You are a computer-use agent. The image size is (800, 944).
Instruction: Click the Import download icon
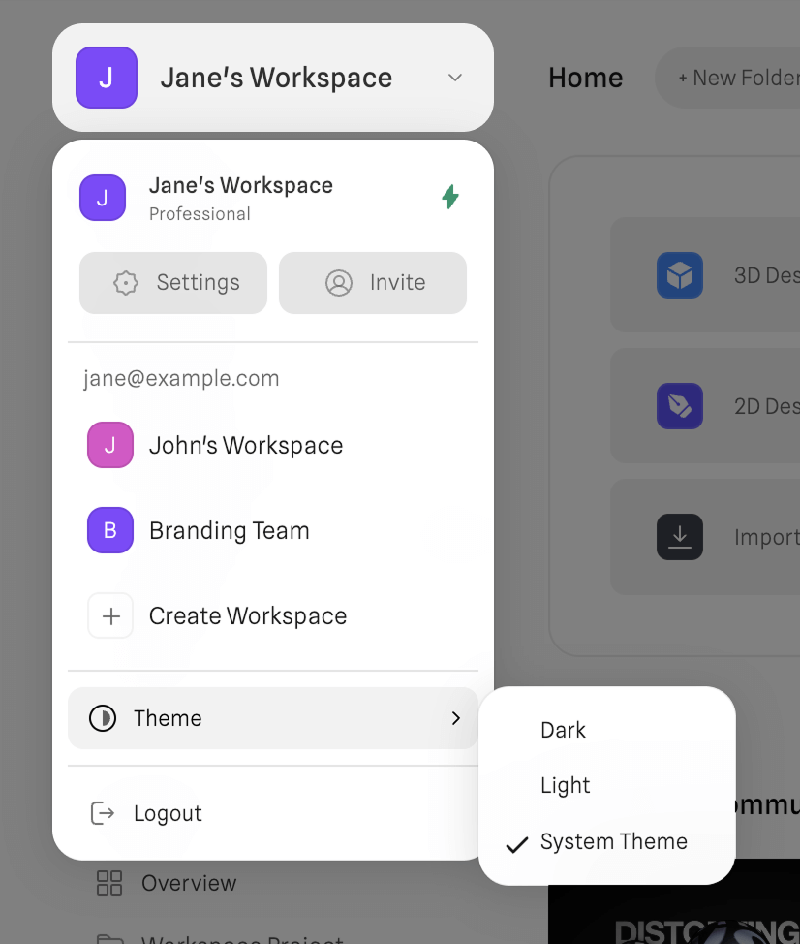(x=679, y=537)
